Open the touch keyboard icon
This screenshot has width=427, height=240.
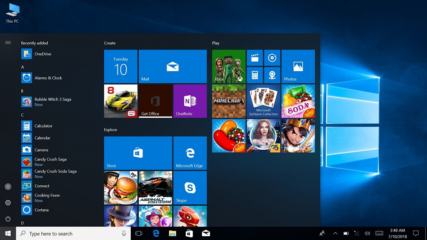[379, 234]
